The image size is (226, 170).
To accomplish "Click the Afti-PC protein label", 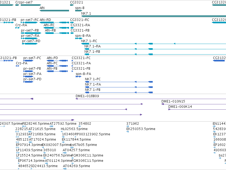I will pyautogui.click(x=52, y=63).
